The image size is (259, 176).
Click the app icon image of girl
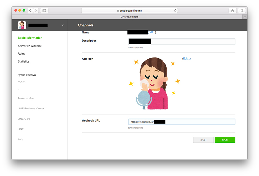pyautogui.click(x=154, y=83)
